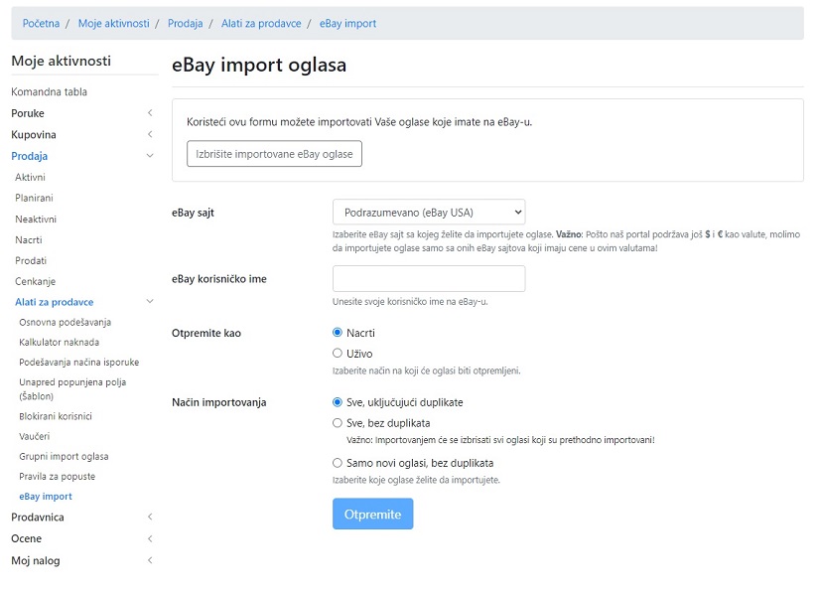Open Planirani sidebar item
Image resolution: width=819 pixels, height=593 pixels.
34,198
